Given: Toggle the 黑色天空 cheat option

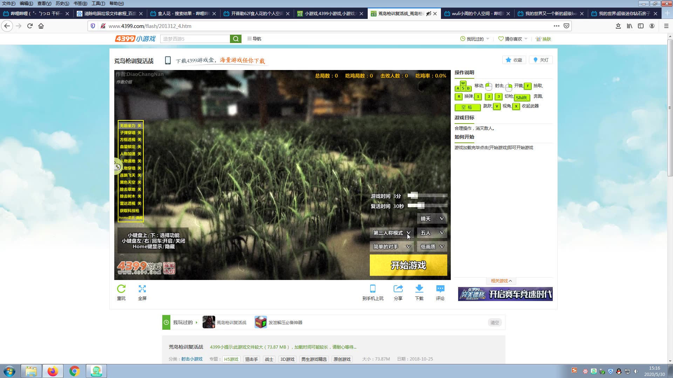Looking at the screenshot, I should [130, 182].
